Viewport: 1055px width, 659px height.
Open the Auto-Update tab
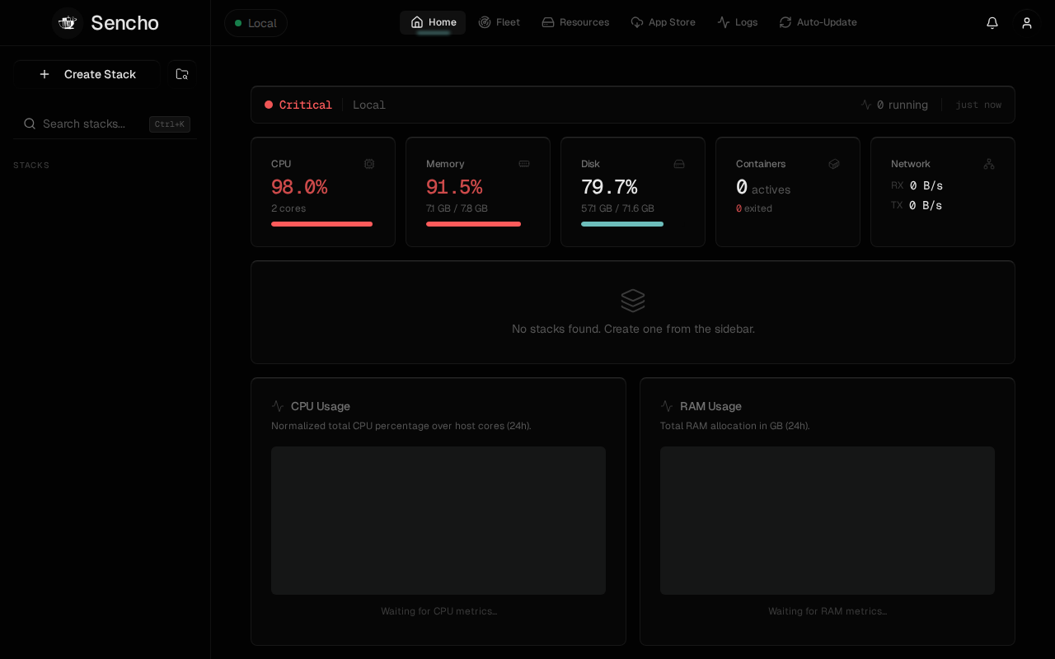pos(818,22)
